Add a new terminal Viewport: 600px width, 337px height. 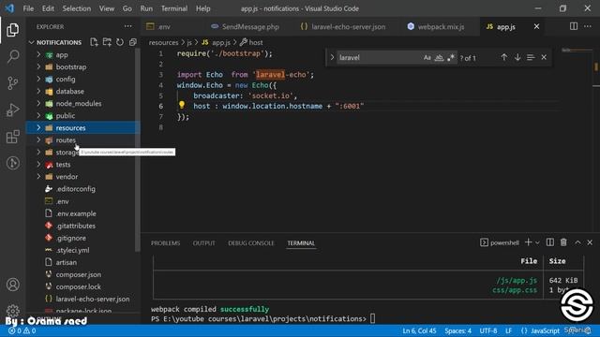tap(528, 242)
